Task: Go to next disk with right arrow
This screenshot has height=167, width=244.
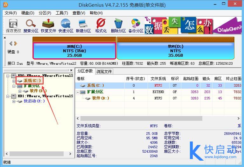Action: click(x=16, y=44)
